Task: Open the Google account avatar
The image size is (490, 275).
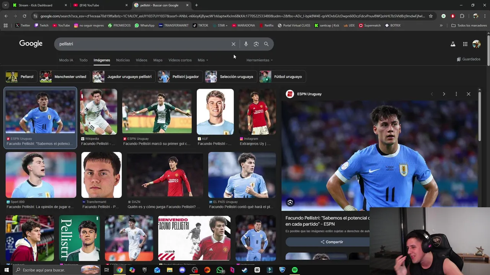Action: 477,44
